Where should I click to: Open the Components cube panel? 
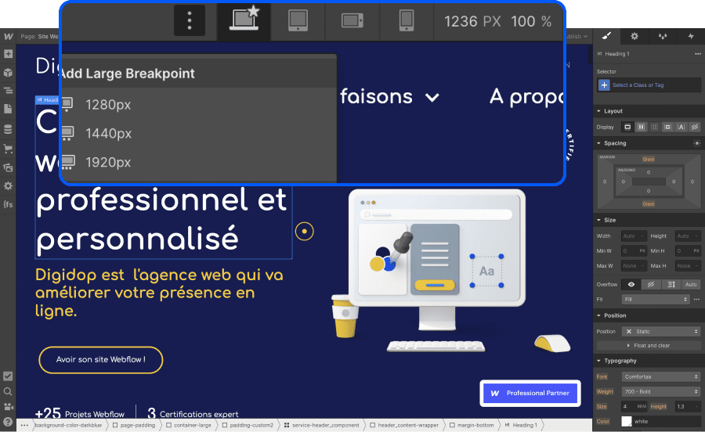click(8, 72)
